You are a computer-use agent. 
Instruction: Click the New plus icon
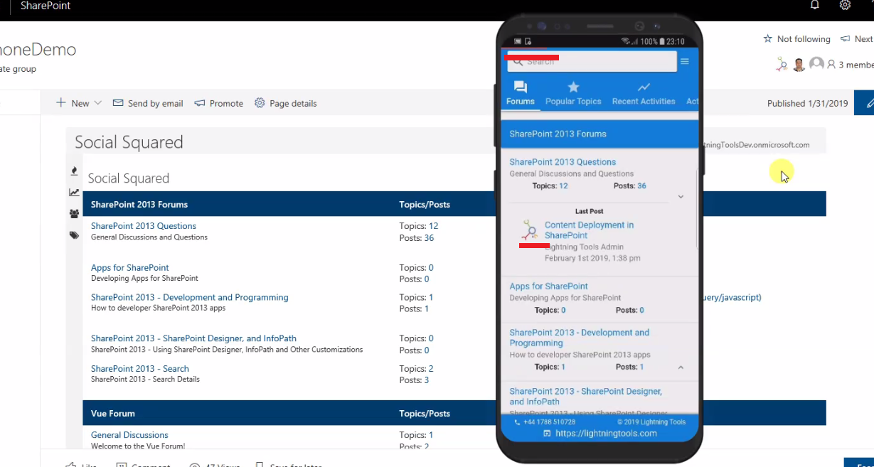point(61,103)
